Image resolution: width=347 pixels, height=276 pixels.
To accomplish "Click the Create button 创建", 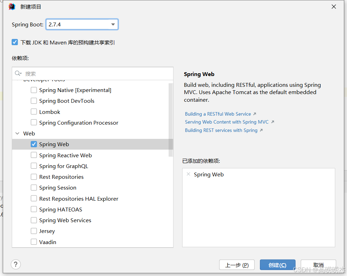I will coord(278,265).
